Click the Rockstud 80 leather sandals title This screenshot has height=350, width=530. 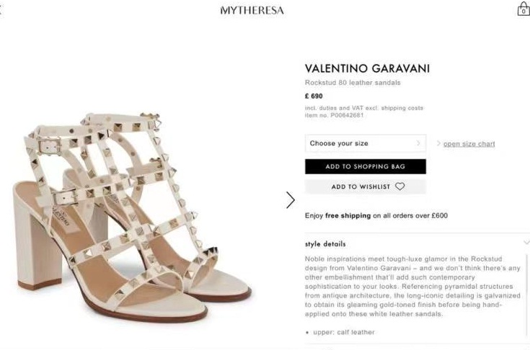click(x=353, y=83)
